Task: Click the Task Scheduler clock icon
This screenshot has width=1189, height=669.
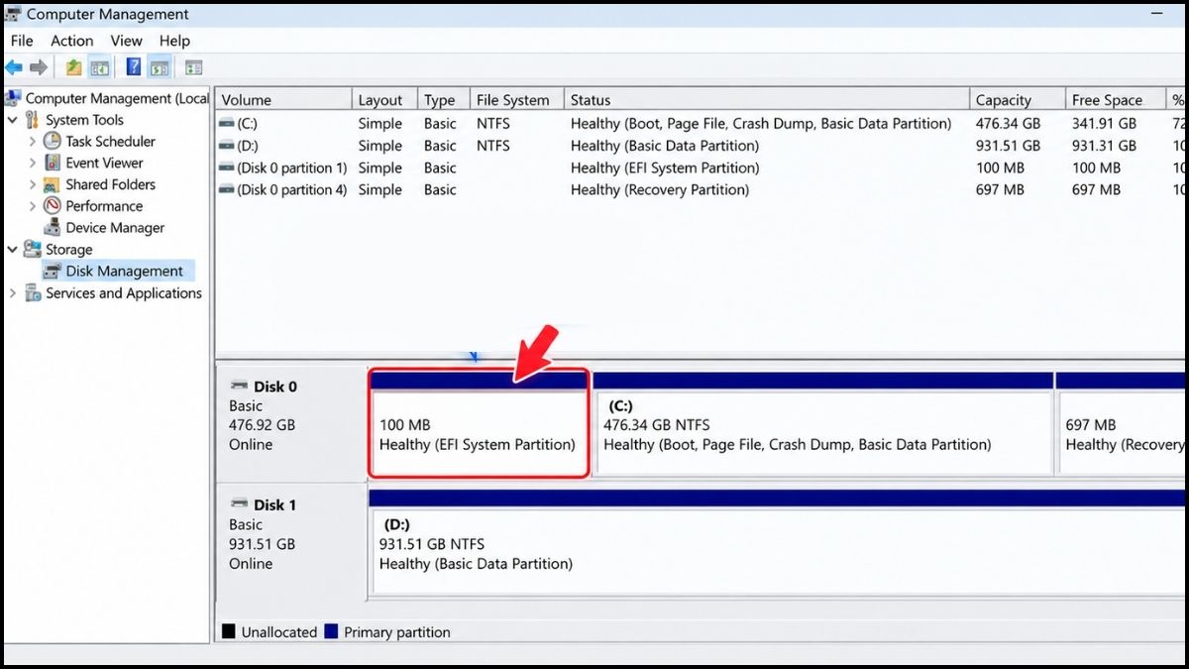Action: (53, 141)
